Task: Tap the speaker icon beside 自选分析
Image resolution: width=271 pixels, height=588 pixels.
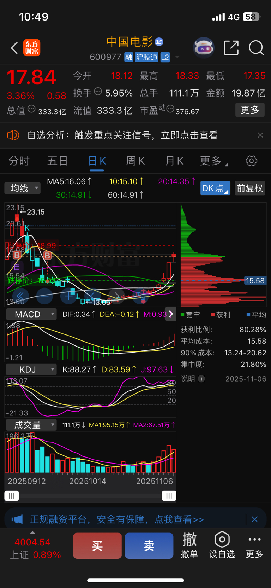Action: (13, 135)
